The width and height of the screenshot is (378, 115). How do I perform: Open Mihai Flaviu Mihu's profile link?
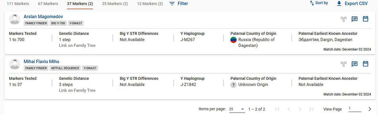coord(41,62)
